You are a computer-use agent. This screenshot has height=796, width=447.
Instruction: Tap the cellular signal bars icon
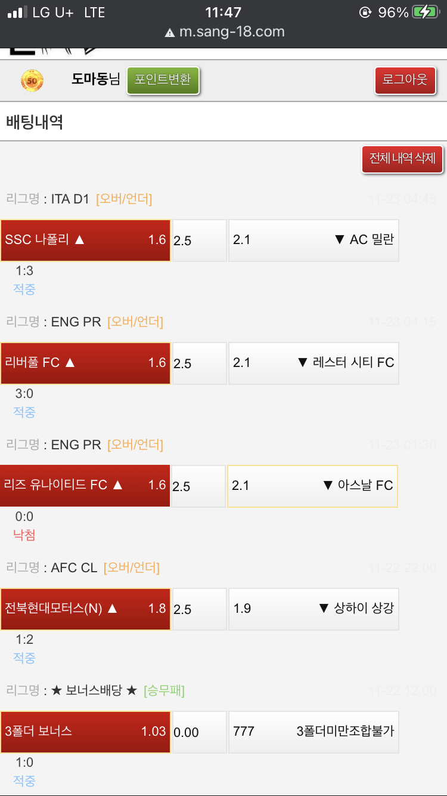[x=18, y=13]
